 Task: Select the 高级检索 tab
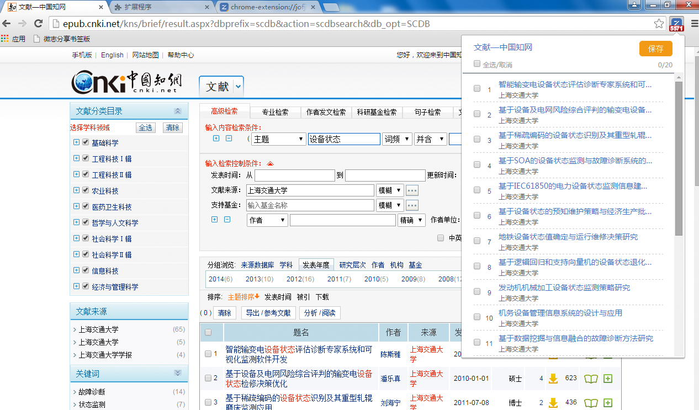pos(224,111)
